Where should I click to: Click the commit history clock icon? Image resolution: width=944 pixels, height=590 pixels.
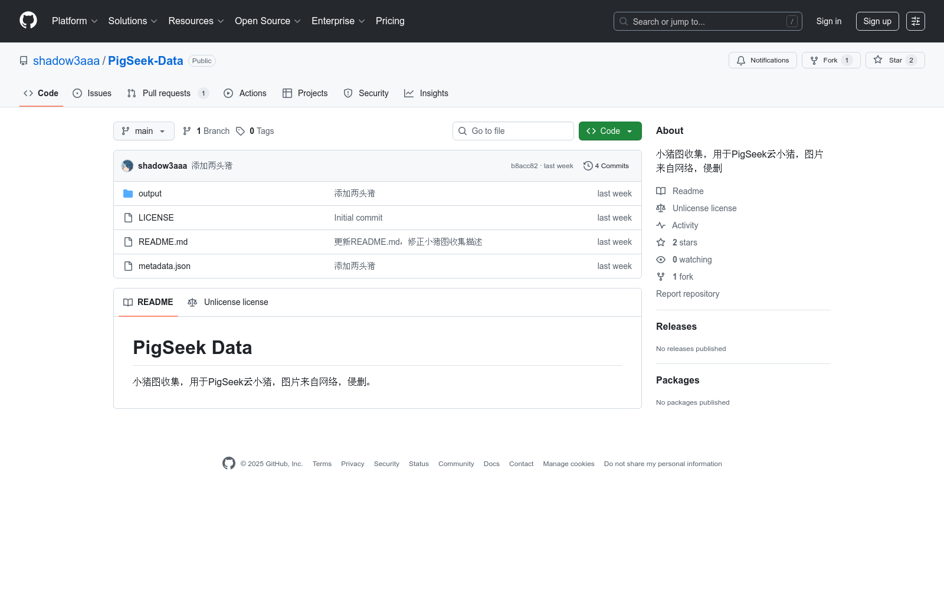pyautogui.click(x=588, y=166)
